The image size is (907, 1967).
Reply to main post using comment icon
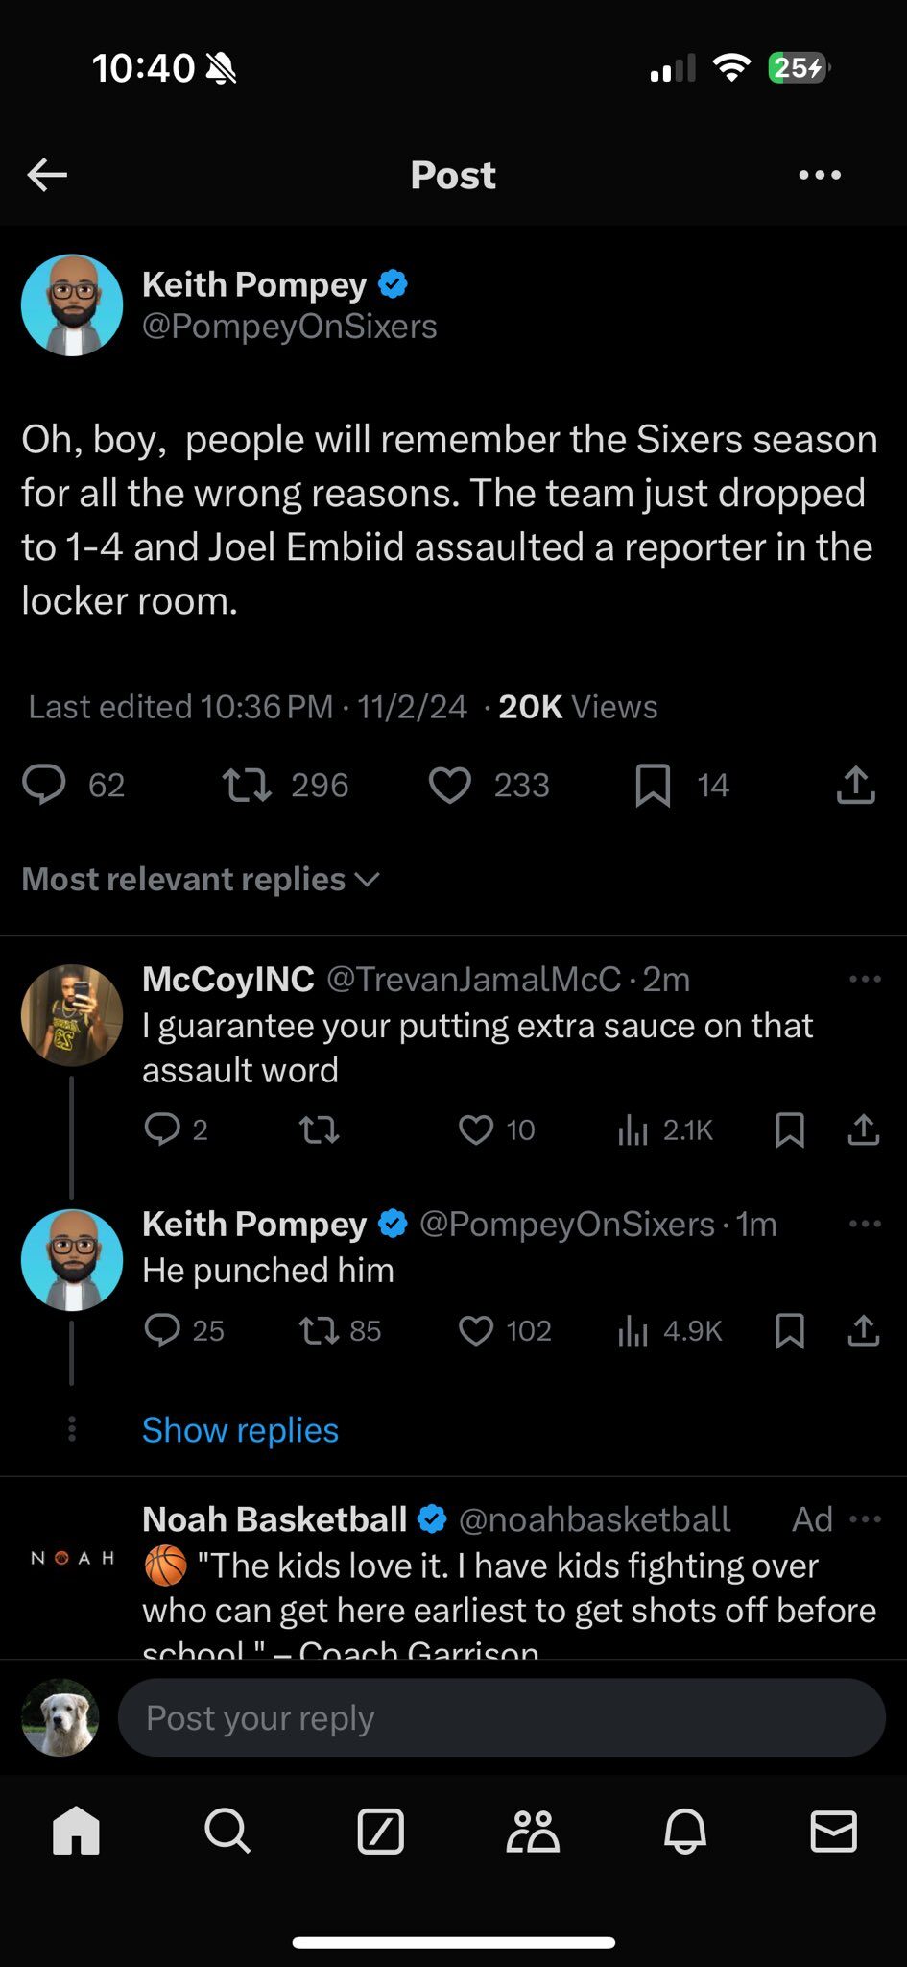[x=44, y=786]
